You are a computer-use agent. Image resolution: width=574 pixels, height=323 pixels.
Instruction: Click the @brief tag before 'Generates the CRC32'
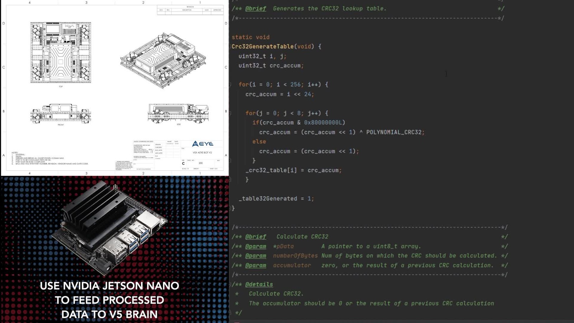coord(256,9)
